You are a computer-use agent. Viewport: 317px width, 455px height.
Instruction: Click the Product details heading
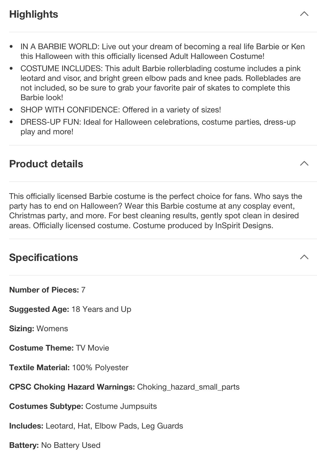pos(46,164)
